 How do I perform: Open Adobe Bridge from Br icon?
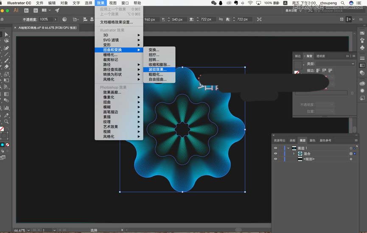click(26, 11)
